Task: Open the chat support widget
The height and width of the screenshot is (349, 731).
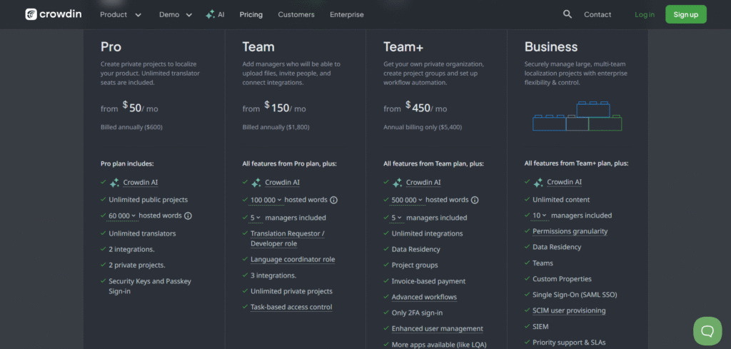Action: (707, 331)
